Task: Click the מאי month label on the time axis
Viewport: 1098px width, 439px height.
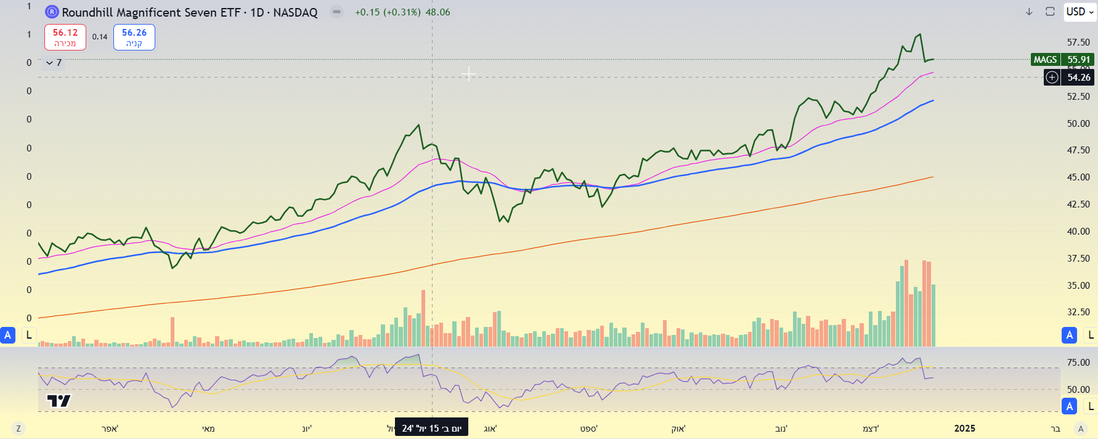Action: [209, 429]
